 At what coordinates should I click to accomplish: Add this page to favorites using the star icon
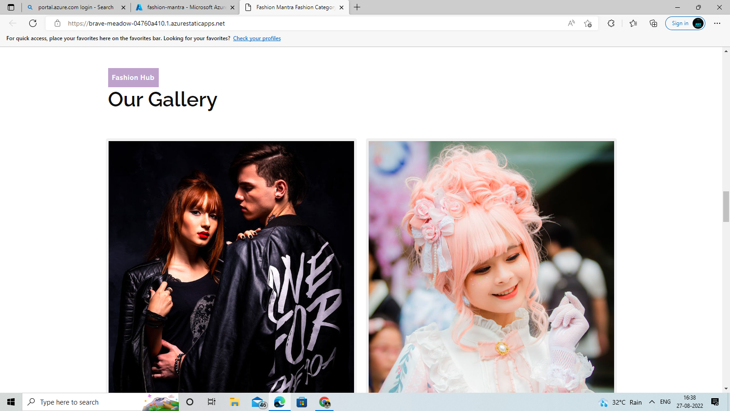(x=587, y=23)
